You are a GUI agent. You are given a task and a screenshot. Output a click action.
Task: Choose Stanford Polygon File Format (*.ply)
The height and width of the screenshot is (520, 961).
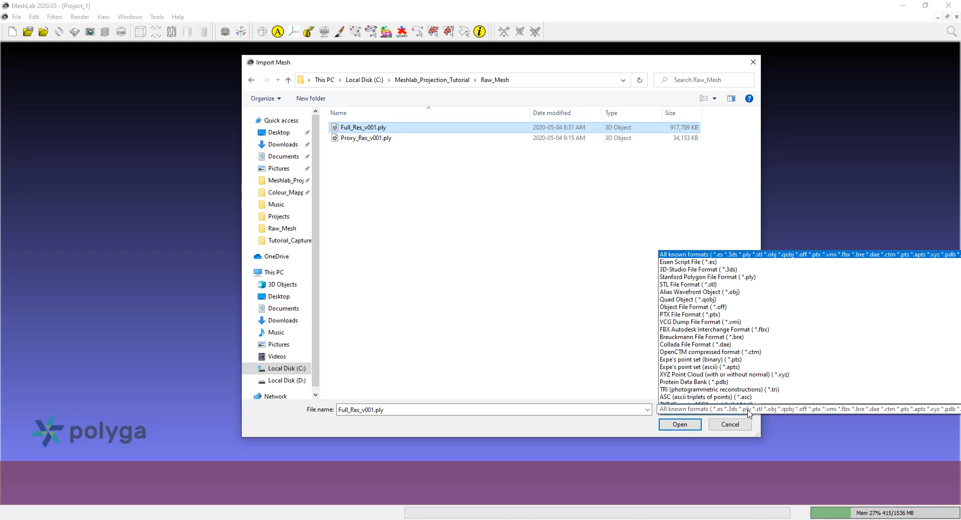click(707, 277)
